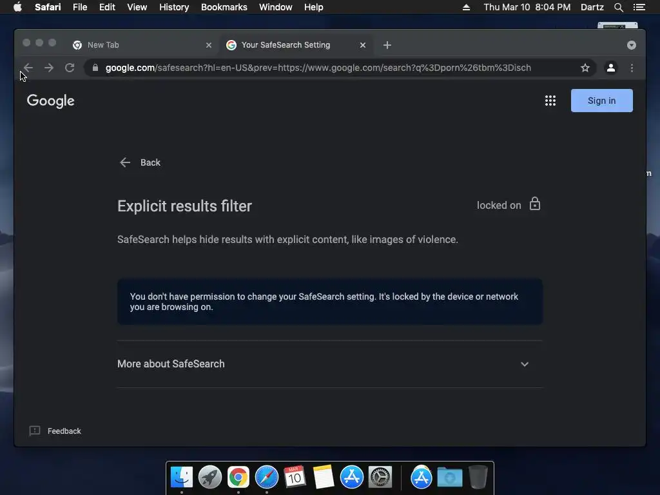Open the Bookmarks menu
The image size is (660, 495).
point(224,7)
